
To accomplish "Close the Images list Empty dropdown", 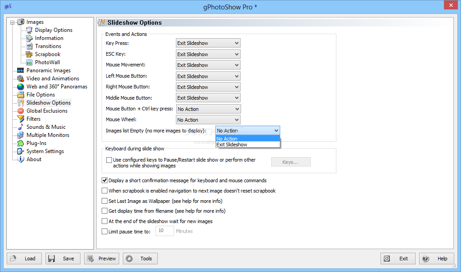I will pyautogui.click(x=247, y=131).
